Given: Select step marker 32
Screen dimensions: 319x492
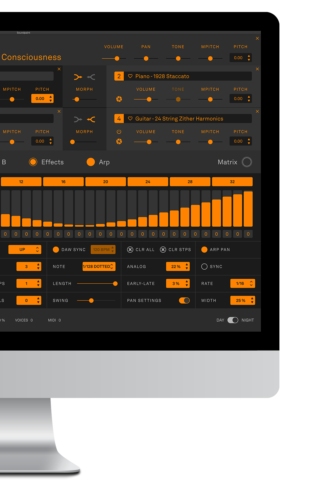Looking at the screenshot, I should click(232, 182).
